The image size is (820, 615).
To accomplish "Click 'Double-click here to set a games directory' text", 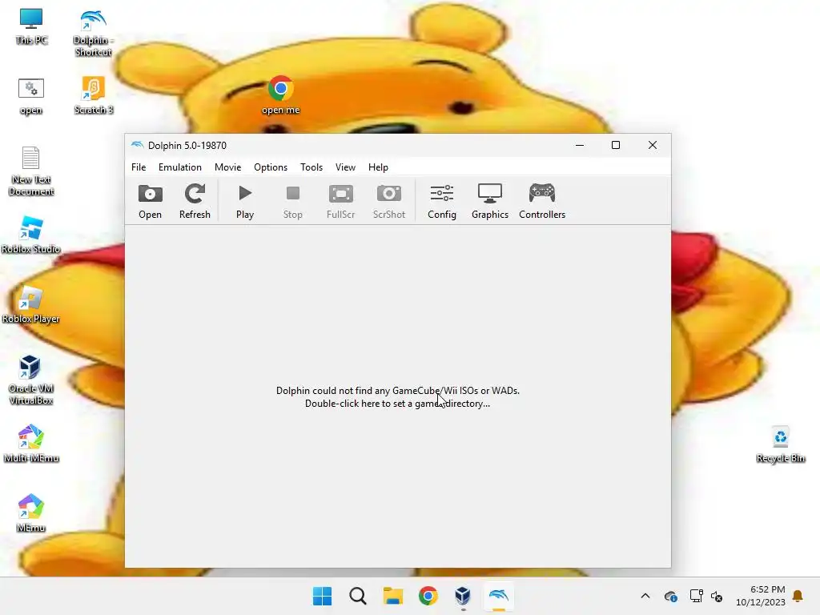I will (x=397, y=404).
